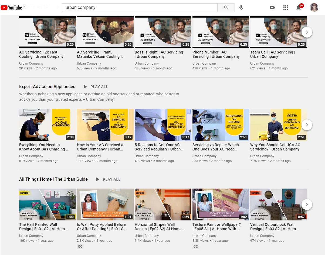Open the notifications bell

point(299,8)
